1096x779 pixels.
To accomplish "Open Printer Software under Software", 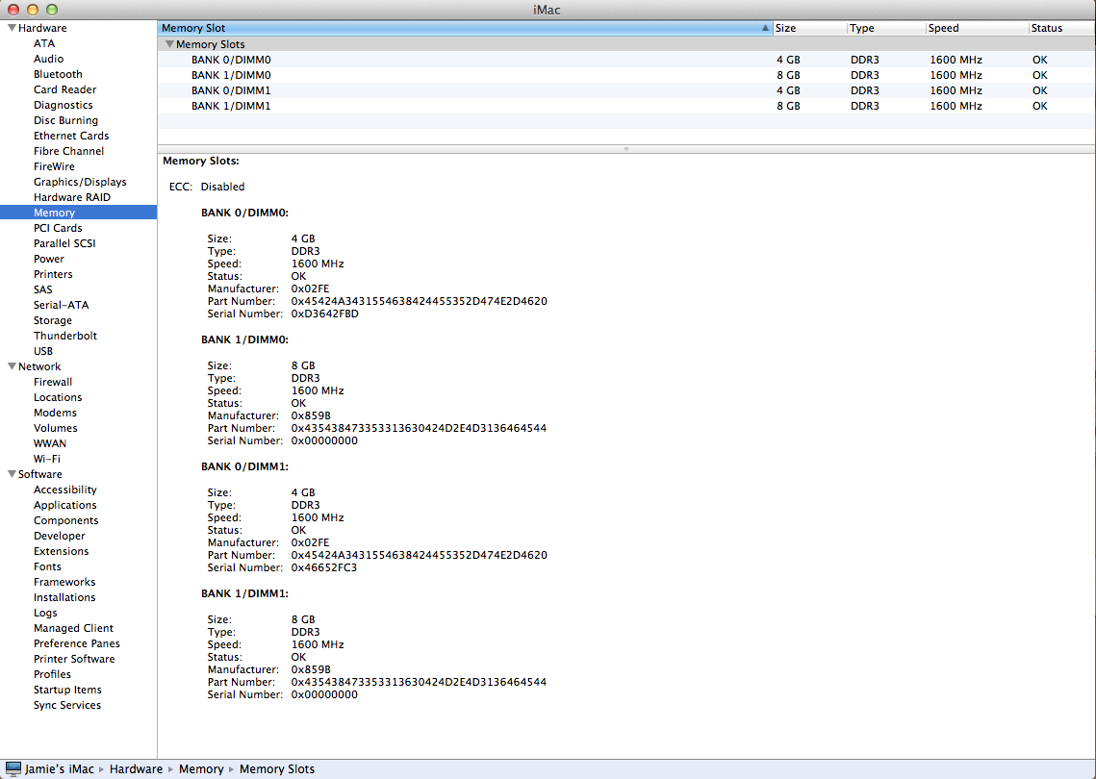I will click(74, 658).
